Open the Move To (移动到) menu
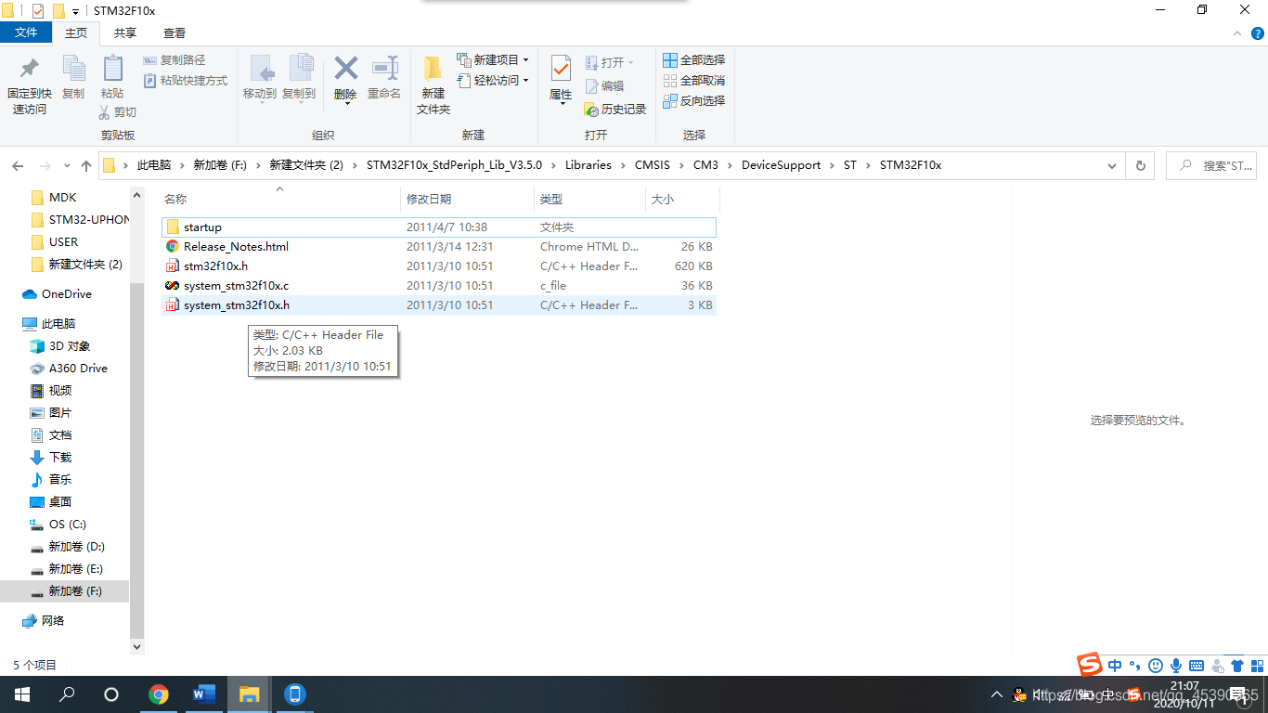Screen dimensions: 1268x713 tap(260, 78)
